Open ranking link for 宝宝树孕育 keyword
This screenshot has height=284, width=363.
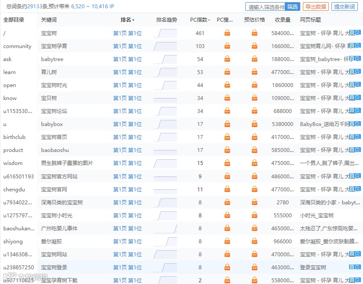pos(127,46)
